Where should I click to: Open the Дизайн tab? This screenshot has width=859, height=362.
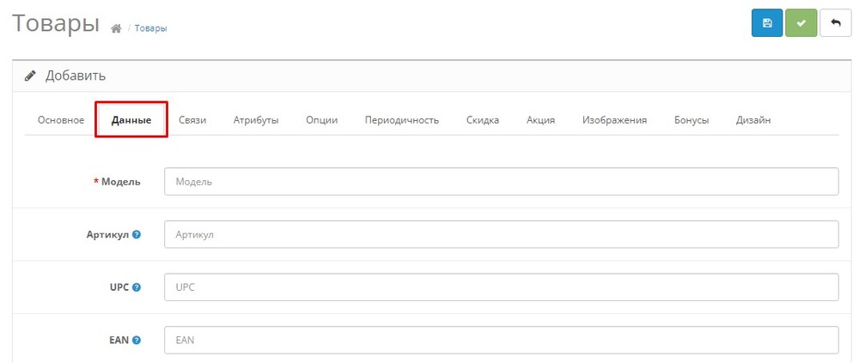[753, 120]
